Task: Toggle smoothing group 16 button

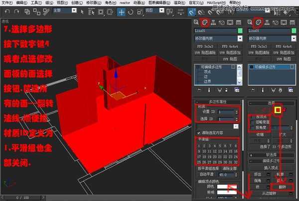Action: (x=236, y=151)
